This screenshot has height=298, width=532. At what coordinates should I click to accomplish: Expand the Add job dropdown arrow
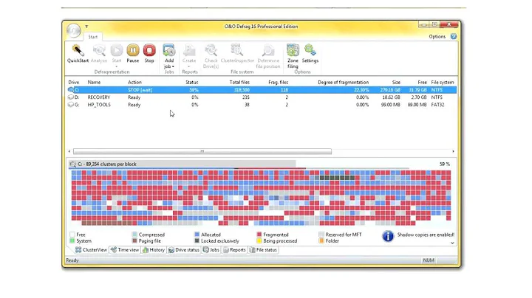pyautogui.click(x=173, y=66)
